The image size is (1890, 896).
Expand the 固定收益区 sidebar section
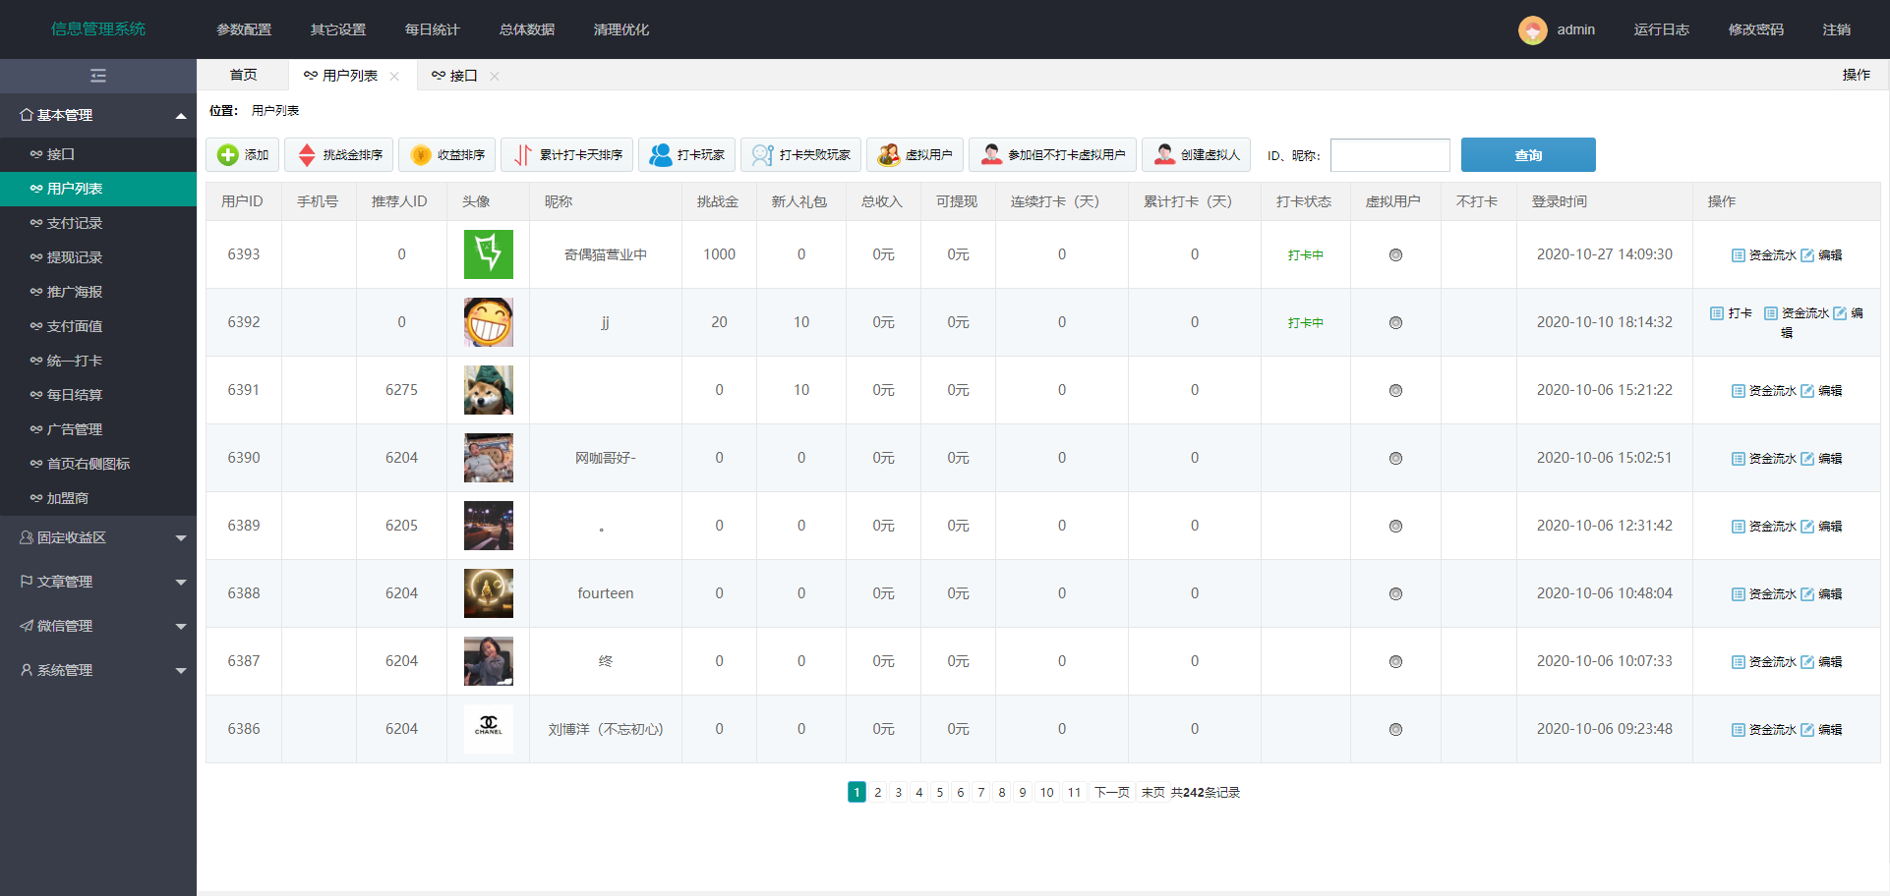98,537
